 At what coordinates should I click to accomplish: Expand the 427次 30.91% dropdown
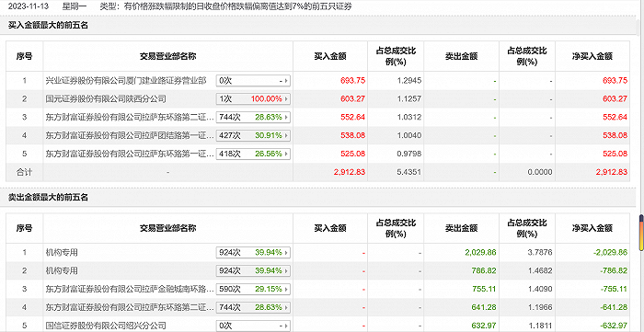coord(253,135)
